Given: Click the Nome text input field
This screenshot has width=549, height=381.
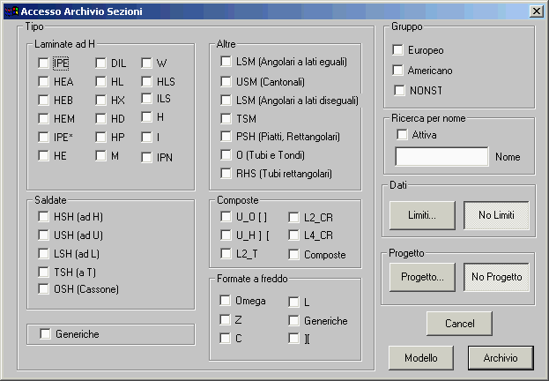Looking at the screenshot, I should [441, 157].
